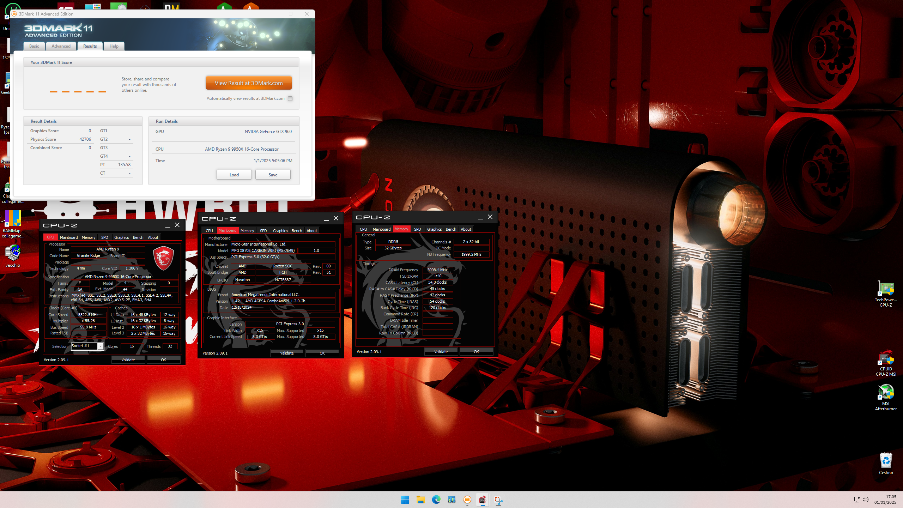
Task: Switch to 3DMark 11 taskbar icon
Action: (467, 500)
